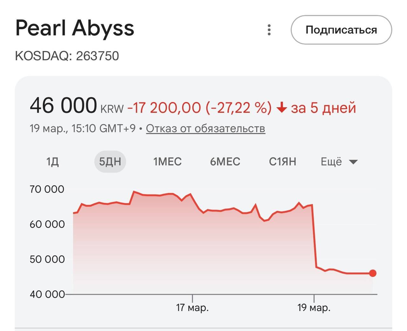Click the 70 000 y-axis label
Viewport: 407px width, 331px height.
pyautogui.click(x=47, y=189)
